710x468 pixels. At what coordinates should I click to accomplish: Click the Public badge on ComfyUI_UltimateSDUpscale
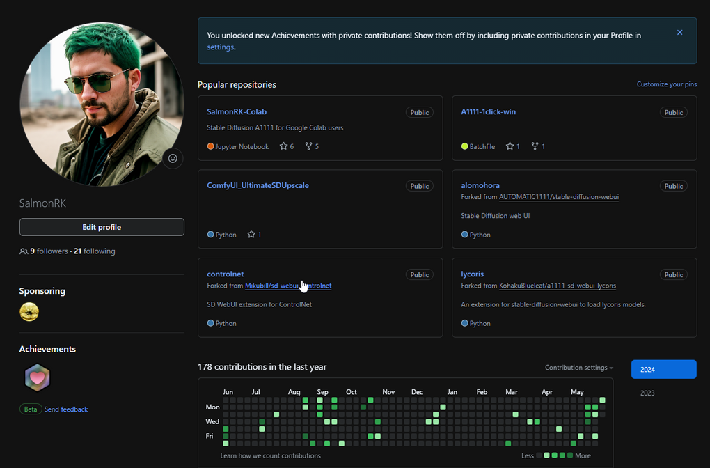tap(419, 186)
